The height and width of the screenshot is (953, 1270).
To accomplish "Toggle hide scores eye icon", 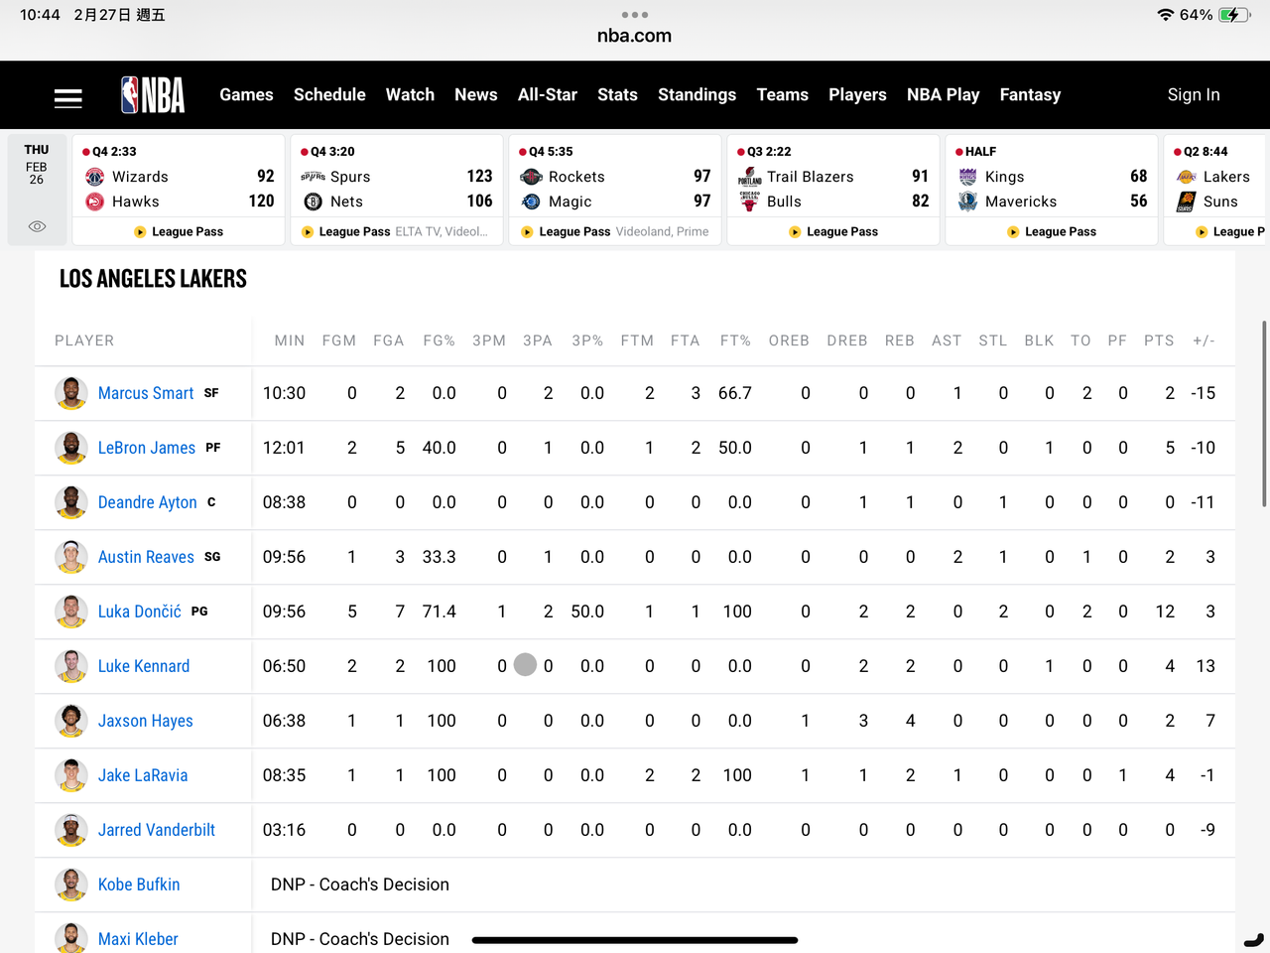I will tap(37, 226).
